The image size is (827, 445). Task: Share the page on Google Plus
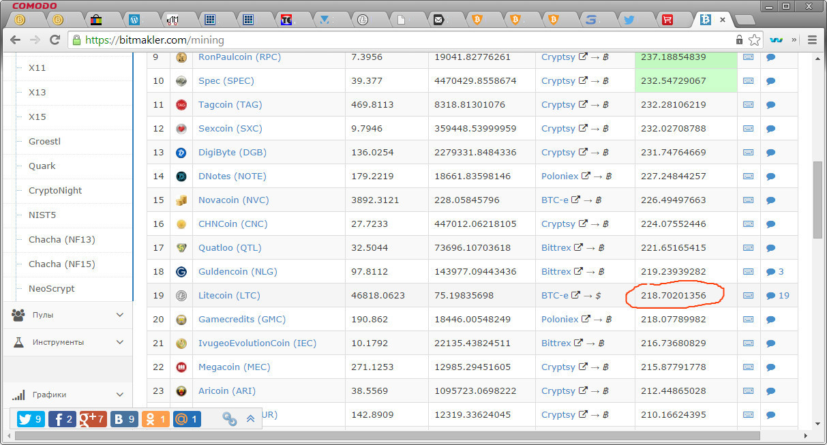point(93,419)
